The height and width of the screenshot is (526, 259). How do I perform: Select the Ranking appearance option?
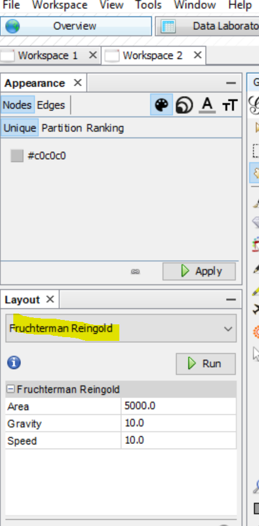(x=105, y=128)
